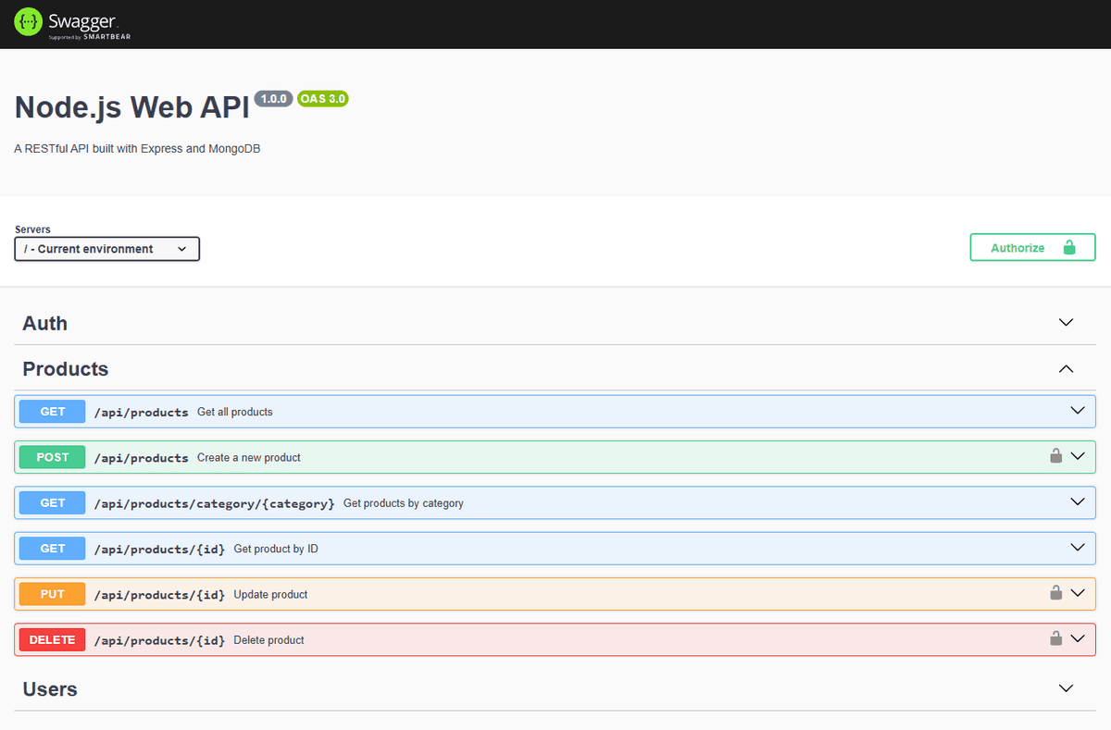Click the PUT method badge
1111x730 pixels.
click(x=53, y=594)
